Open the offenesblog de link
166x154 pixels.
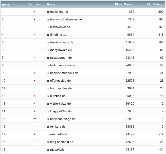[x=60, y=81]
